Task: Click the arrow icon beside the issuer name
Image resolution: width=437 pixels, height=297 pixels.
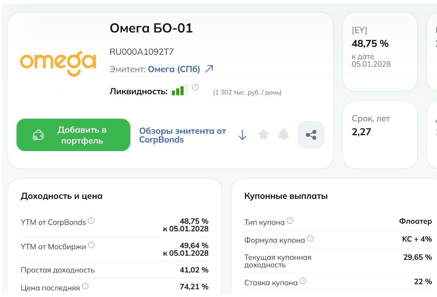Action: tap(209, 69)
